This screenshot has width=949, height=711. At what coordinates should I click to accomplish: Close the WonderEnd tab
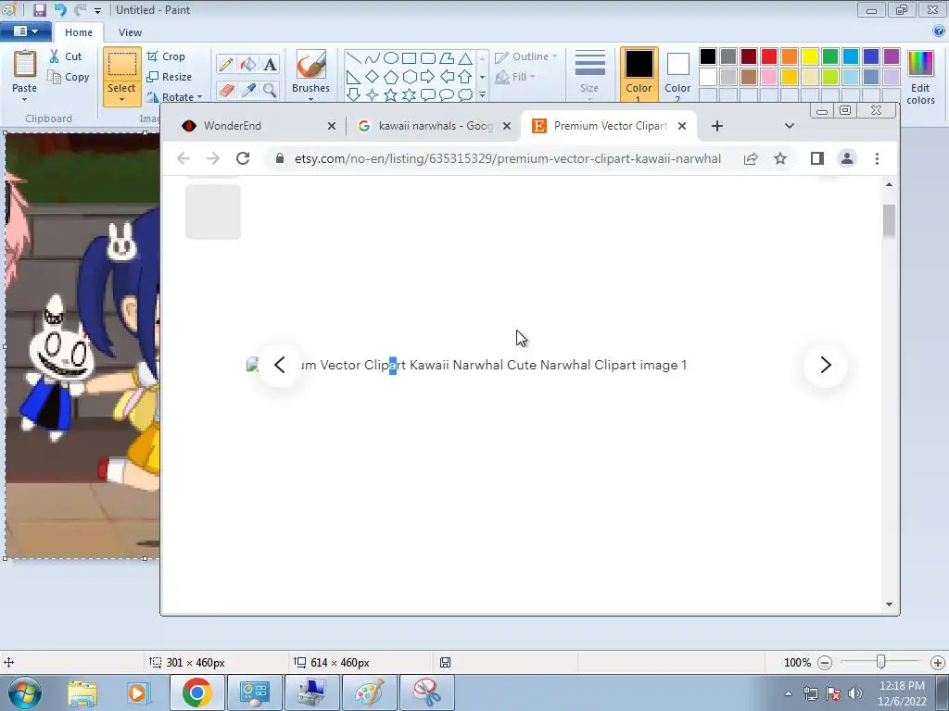point(332,126)
